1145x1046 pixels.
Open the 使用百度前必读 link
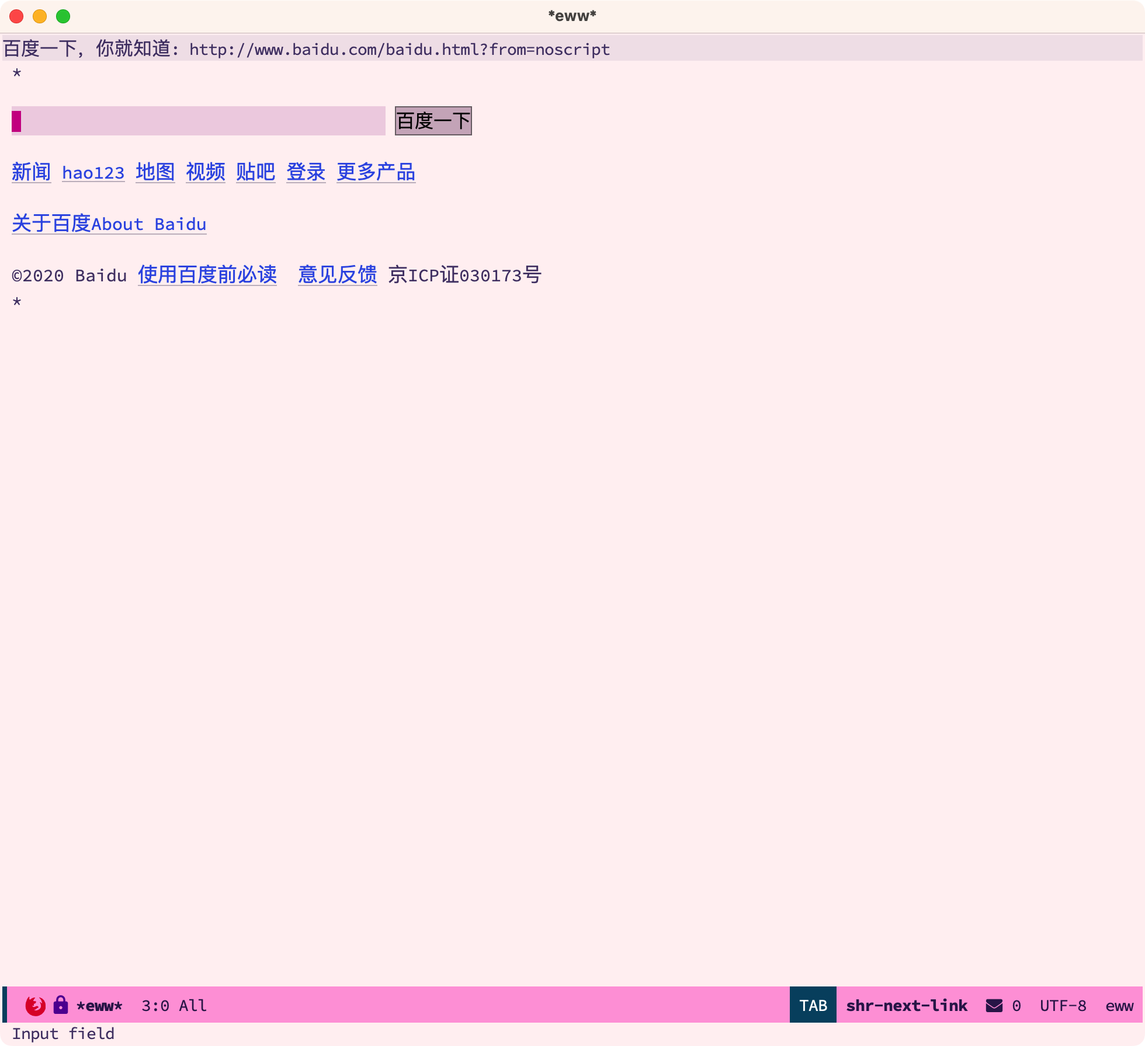click(x=207, y=275)
